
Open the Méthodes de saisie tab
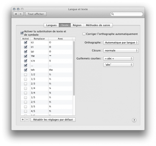tap(98, 25)
